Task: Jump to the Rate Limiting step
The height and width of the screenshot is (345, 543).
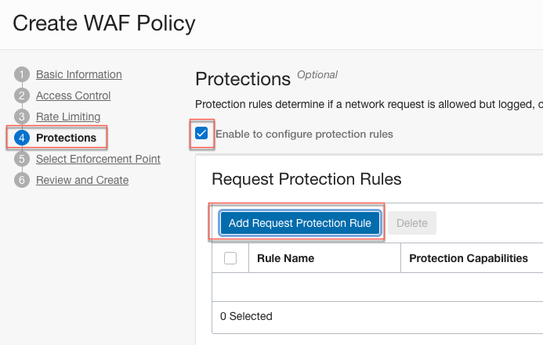Action: pos(68,117)
